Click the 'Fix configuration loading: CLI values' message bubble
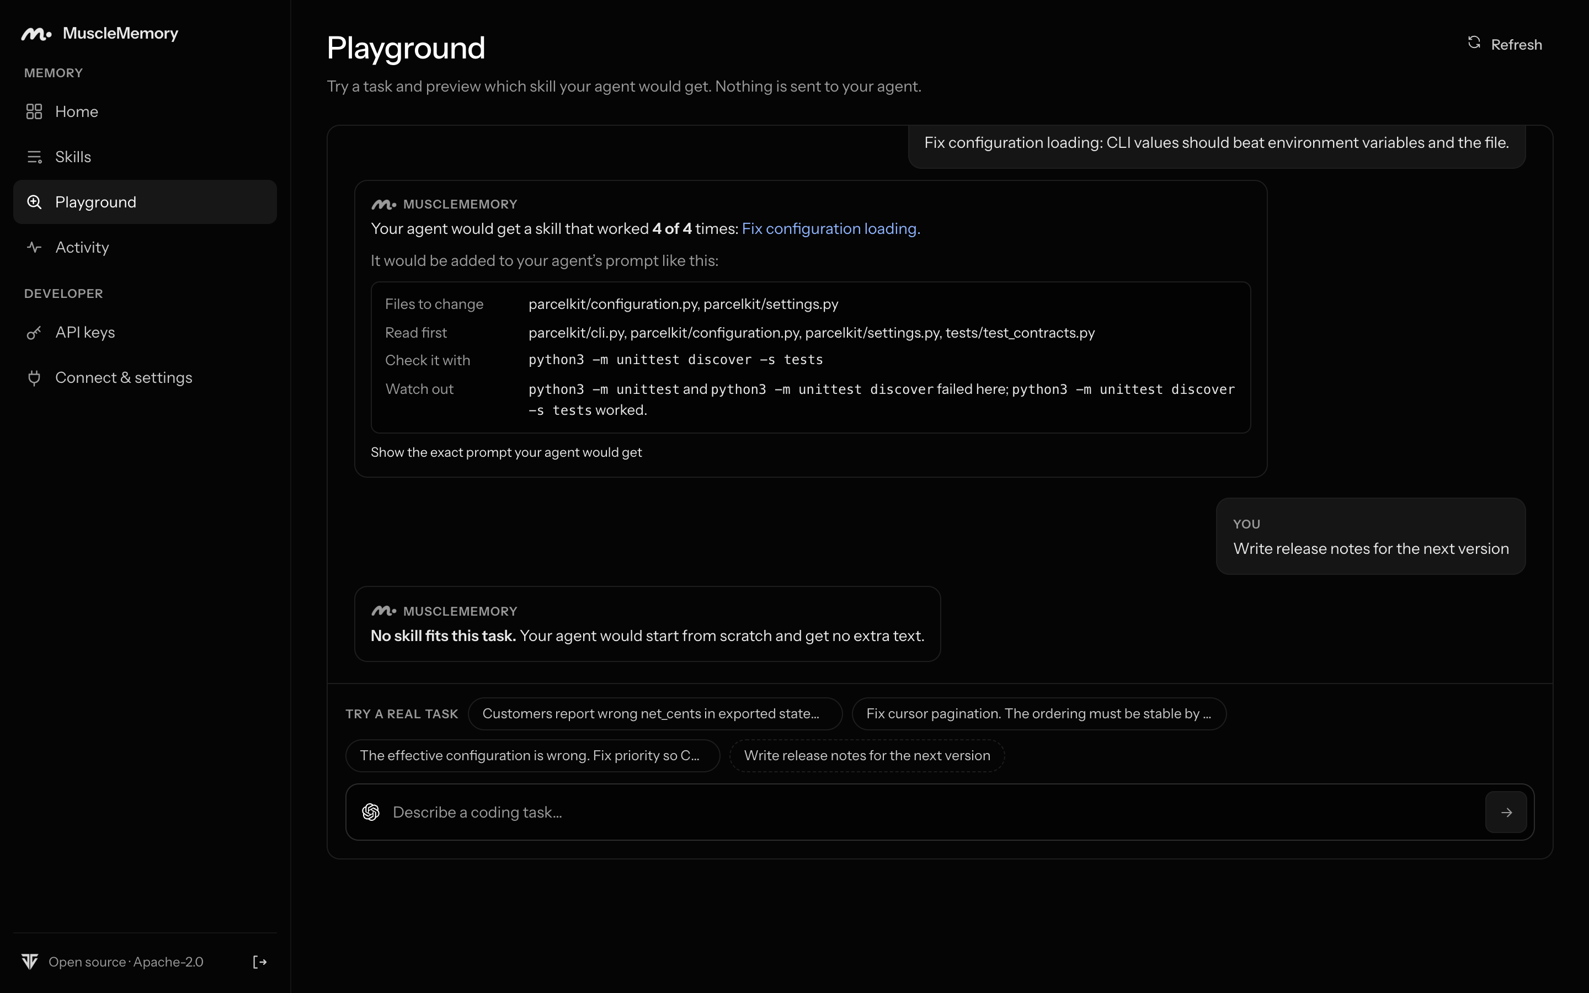The image size is (1589, 993). point(1217,146)
